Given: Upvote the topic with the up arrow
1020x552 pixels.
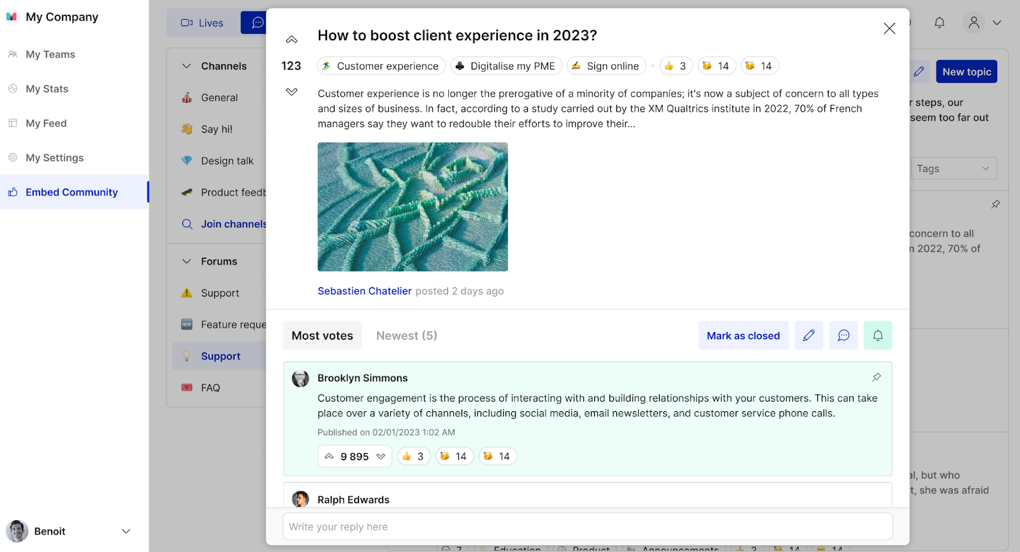Looking at the screenshot, I should click(x=291, y=40).
